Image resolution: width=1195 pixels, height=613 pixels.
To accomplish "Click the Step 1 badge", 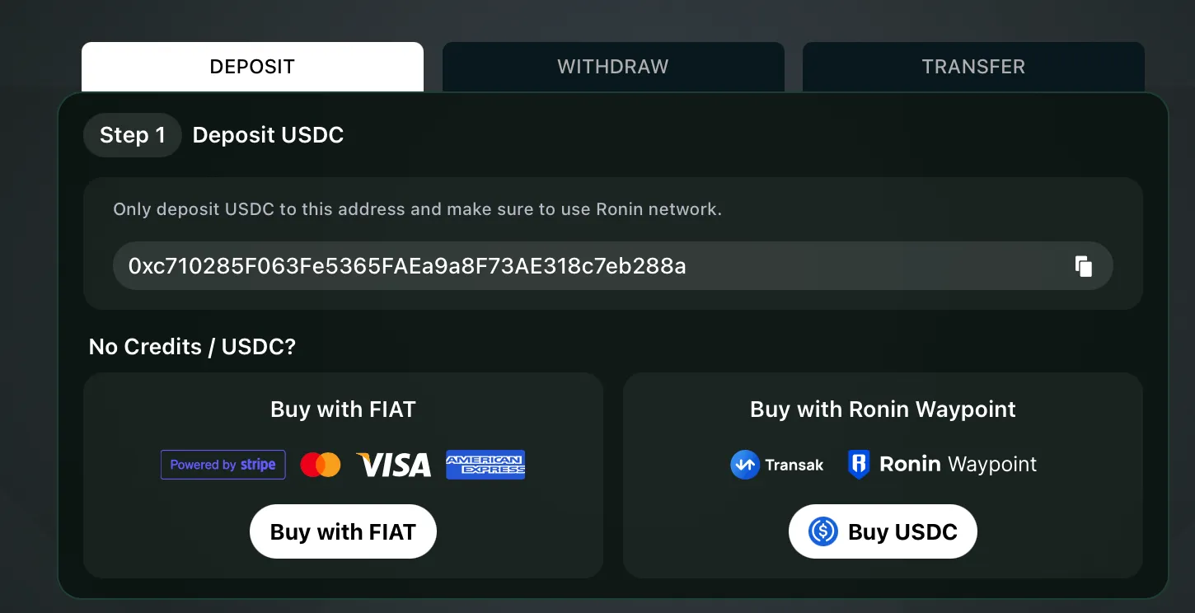I will [132, 135].
